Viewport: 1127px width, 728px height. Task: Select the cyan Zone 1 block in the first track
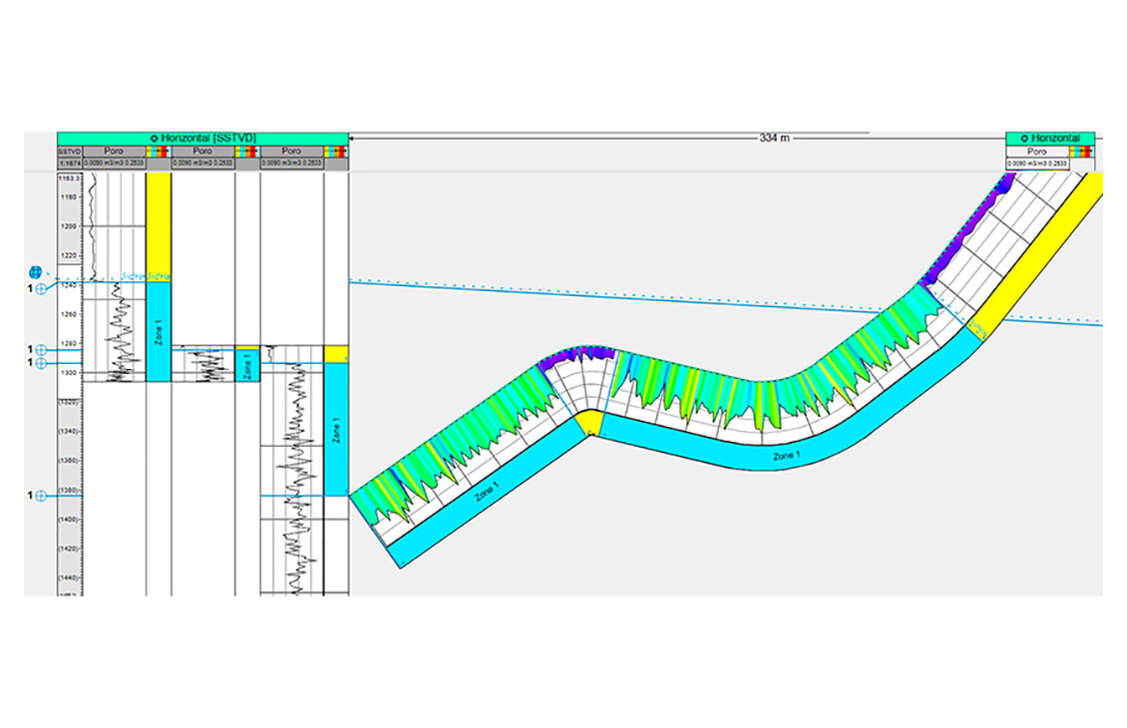159,331
